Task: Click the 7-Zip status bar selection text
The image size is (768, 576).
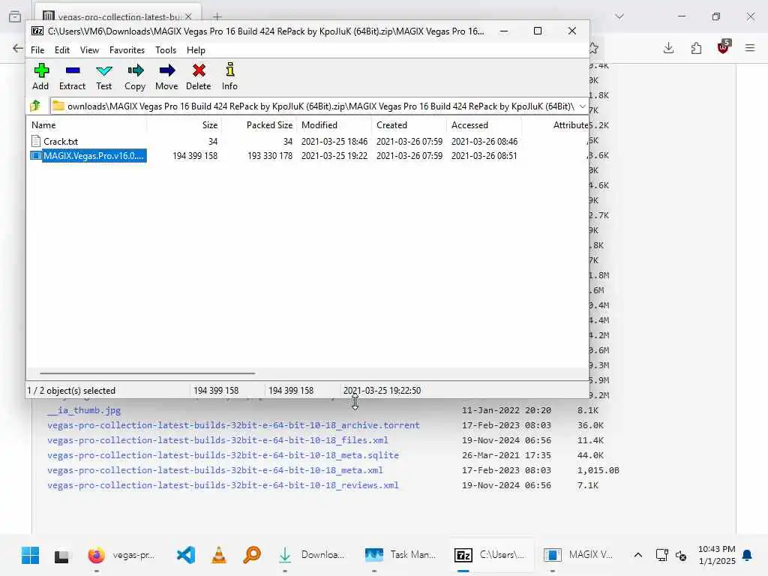Action: point(71,390)
